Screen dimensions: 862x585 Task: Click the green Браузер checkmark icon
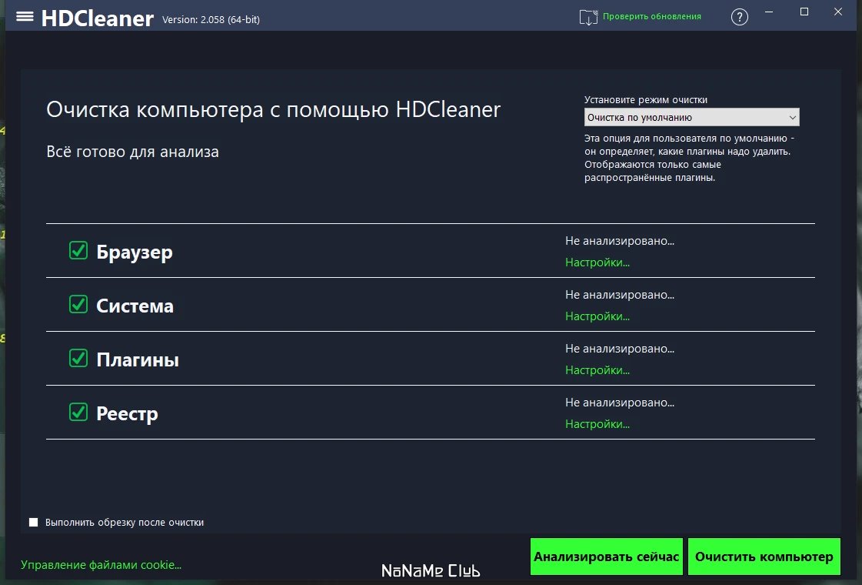click(78, 251)
